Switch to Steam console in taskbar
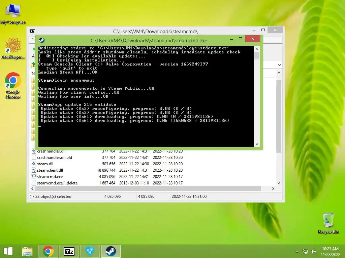This screenshot has height=258, width=345. pyautogui.click(x=111, y=251)
